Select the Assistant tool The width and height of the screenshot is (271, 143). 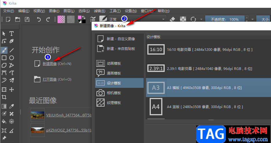[4, 131]
